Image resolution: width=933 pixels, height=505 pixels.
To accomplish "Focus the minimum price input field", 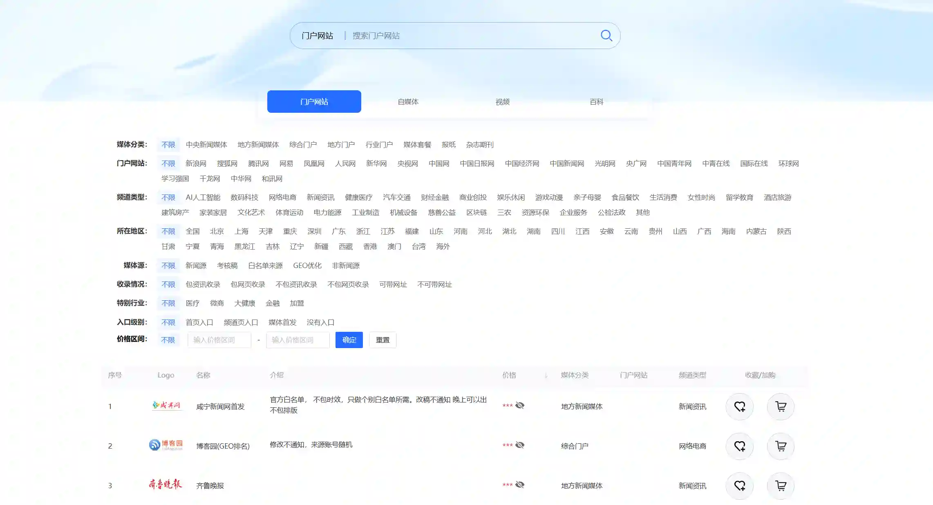I will coord(219,340).
